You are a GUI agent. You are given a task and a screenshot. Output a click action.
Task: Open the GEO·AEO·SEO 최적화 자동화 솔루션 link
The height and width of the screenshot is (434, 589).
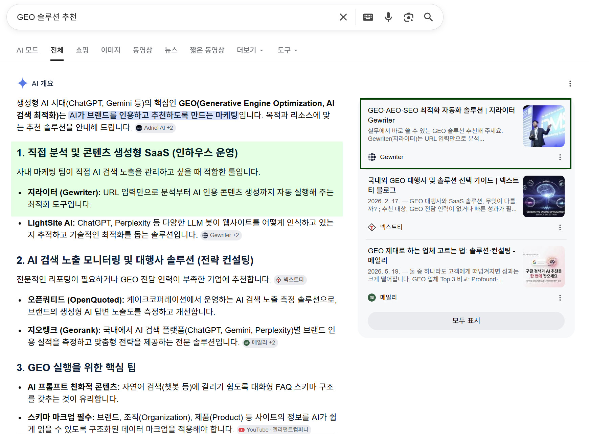point(441,115)
